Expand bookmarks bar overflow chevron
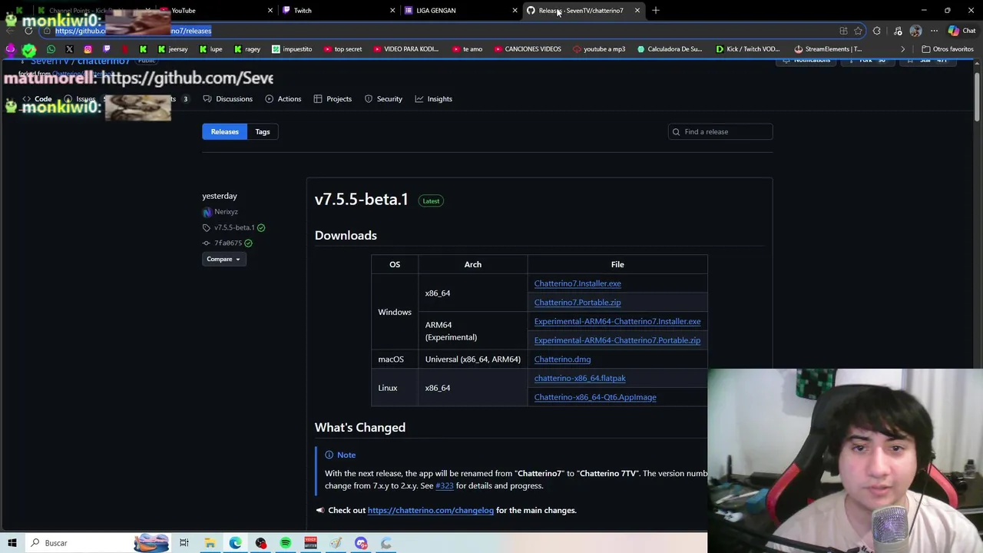 pos(903,49)
